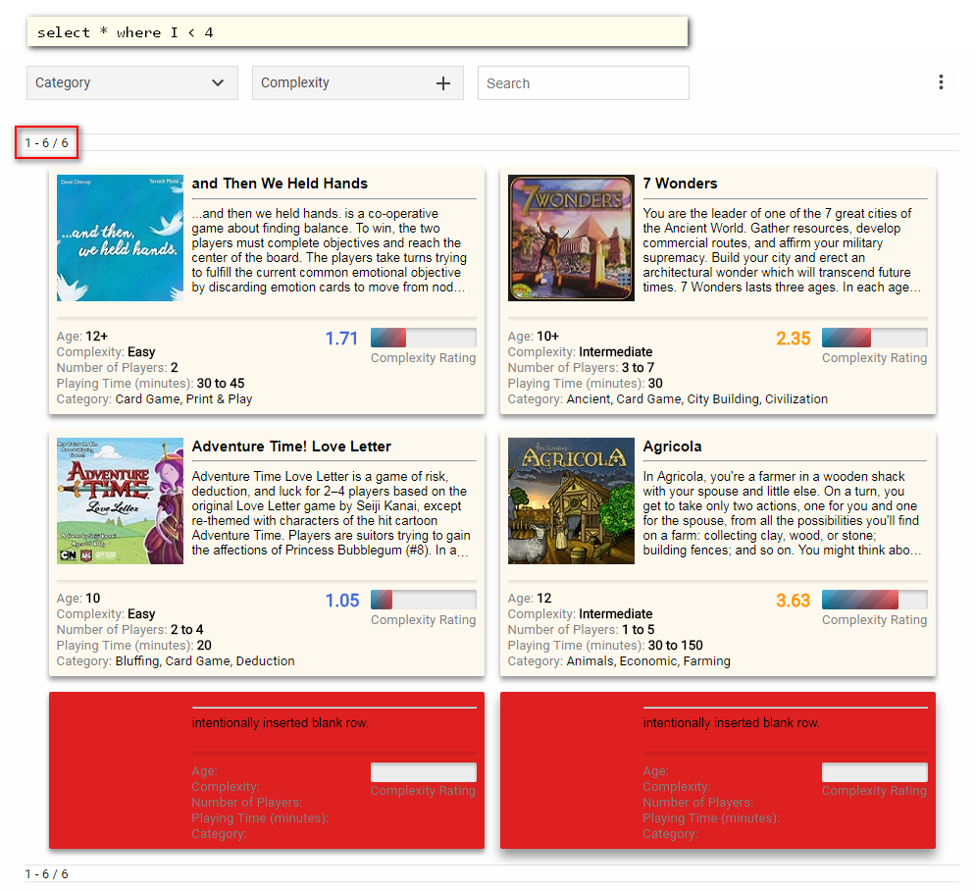The width and height of the screenshot is (975, 893).
Task: Click the Adventure Time! Love Letter title
Action: (x=291, y=446)
